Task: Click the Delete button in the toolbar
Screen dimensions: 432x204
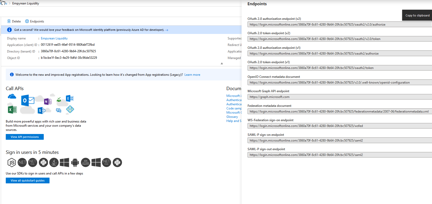Action: point(14,21)
